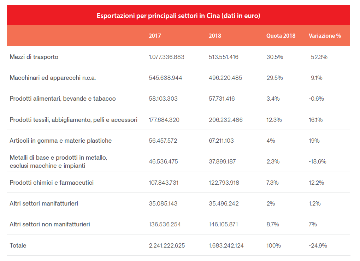Select Altri settori non manifatturieri label

pyautogui.click(x=50, y=224)
